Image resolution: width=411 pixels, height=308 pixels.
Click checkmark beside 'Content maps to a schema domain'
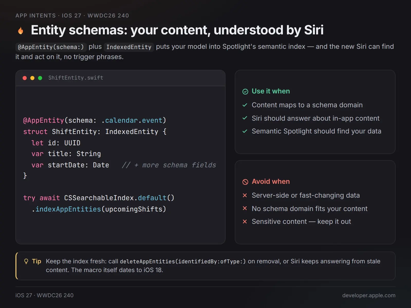click(x=245, y=105)
